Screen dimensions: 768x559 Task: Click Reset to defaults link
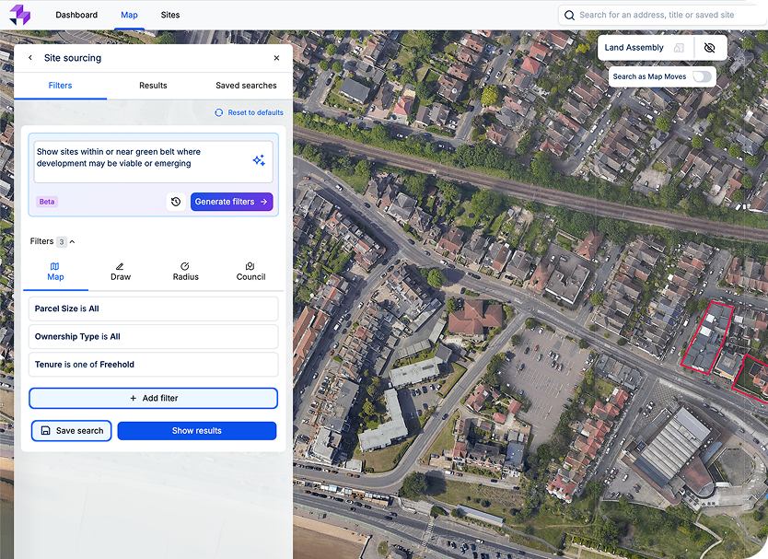(250, 113)
